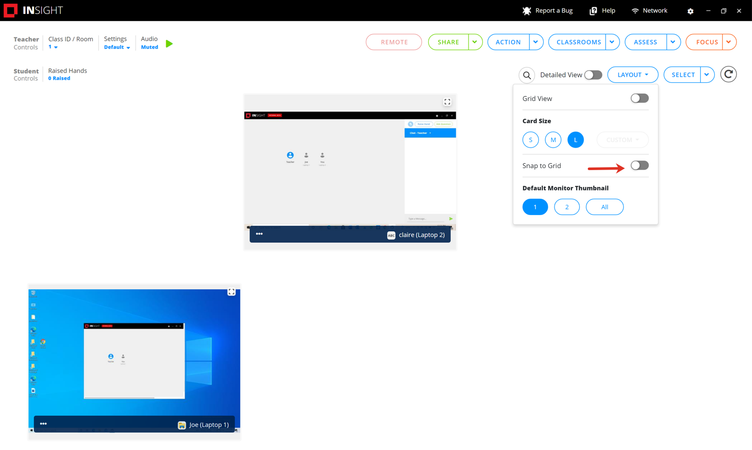The width and height of the screenshot is (752, 450).
Task: Select small card size S
Action: (530, 140)
